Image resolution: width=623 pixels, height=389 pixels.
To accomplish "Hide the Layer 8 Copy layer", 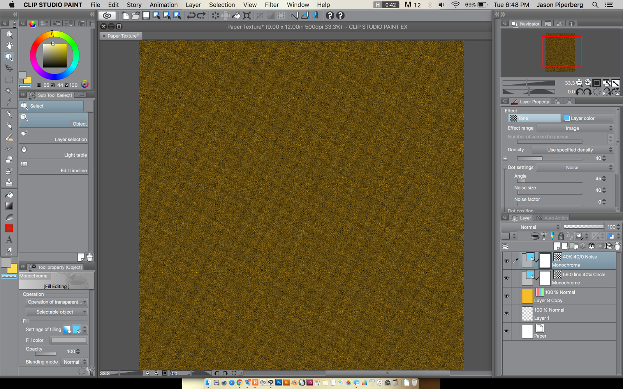I will click(507, 296).
